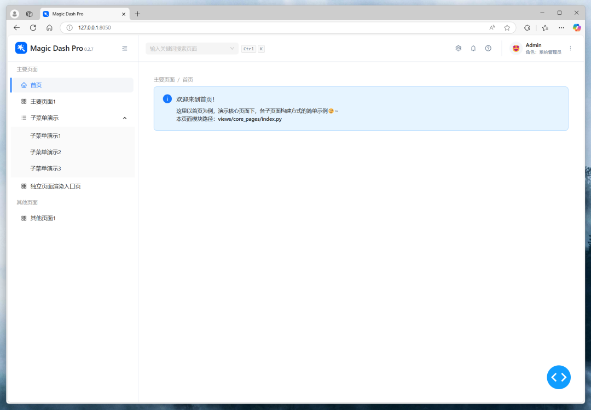Open the page search dropdown box
Image resolution: width=591 pixels, height=410 pixels.
pyautogui.click(x=192, y=49)
